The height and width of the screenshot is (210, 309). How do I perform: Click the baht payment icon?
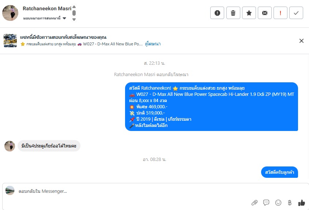point(290,203)
